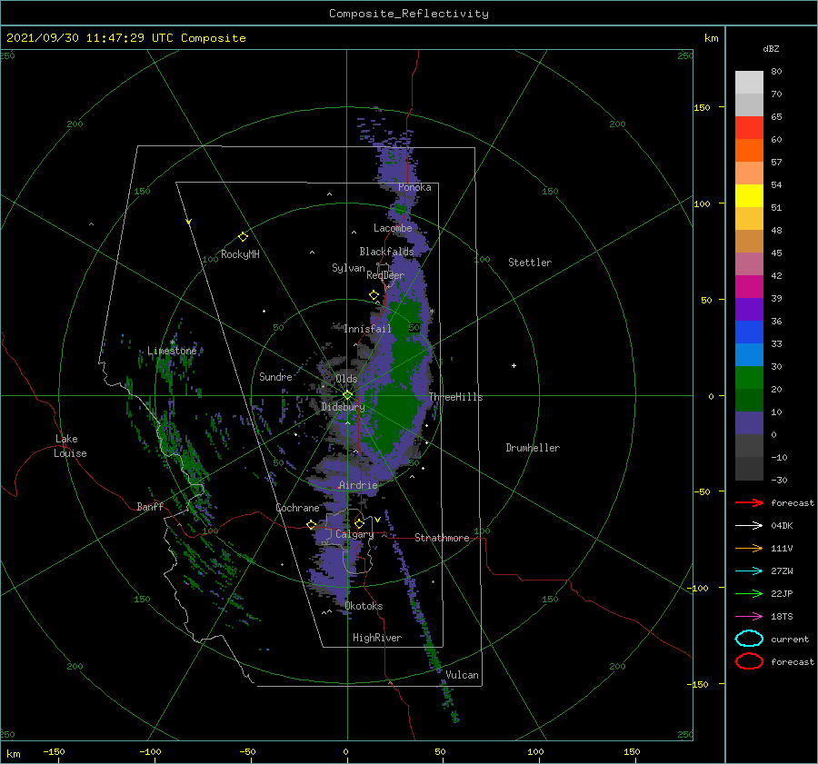Click the Airdrie city label
Screen dimensions: 818x764
pyautogui.click(x=358, y=485)
